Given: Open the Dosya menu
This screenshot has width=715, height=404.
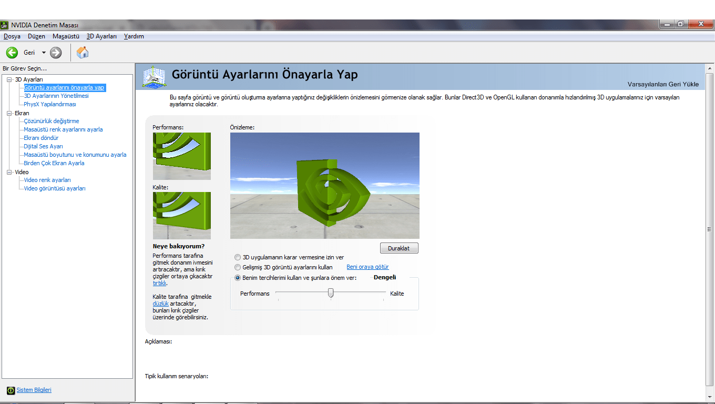Looking at the screenshot, I should pyautogui.click(x=12, y=36).
